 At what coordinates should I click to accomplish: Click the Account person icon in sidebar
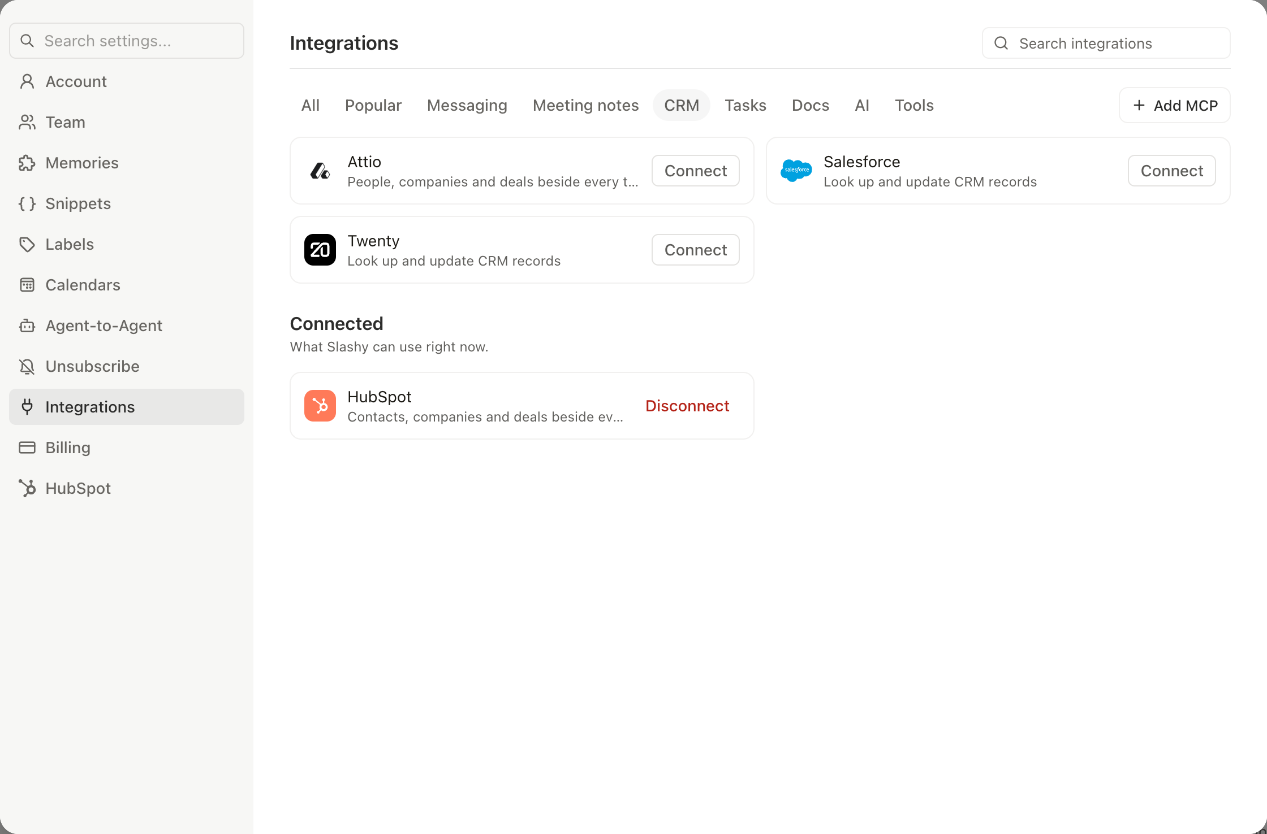tap(27, 81)
